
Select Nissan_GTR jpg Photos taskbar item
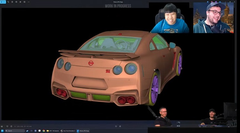[x=83, y=131]
